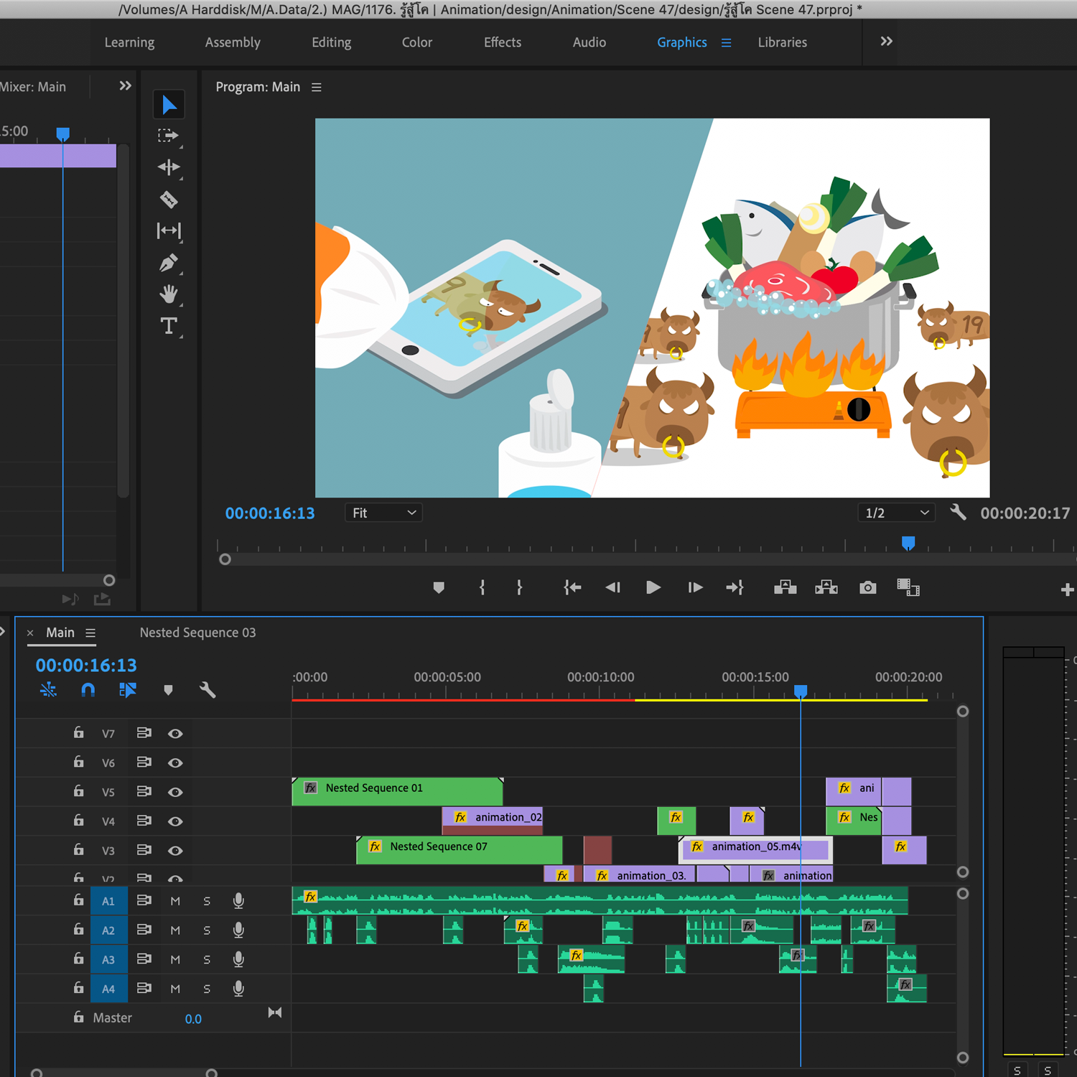
Task: Click the Master volume value 0.0
Action: [x=193, y=1019]
